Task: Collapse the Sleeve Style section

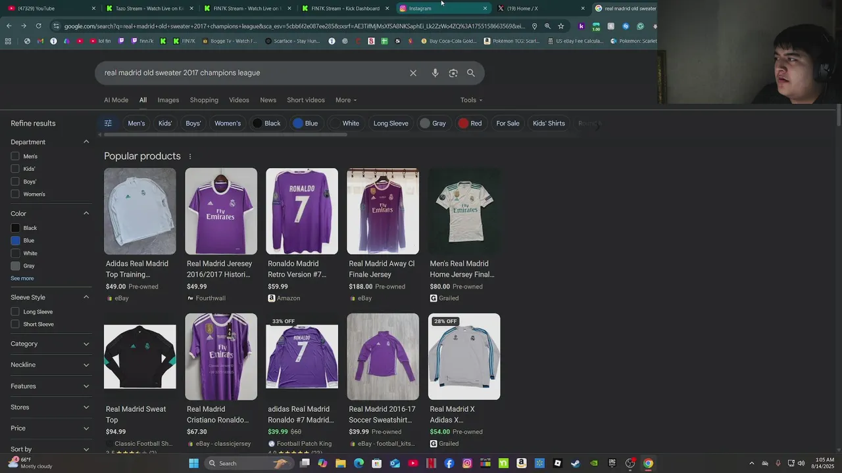Action: click(86, 298)
